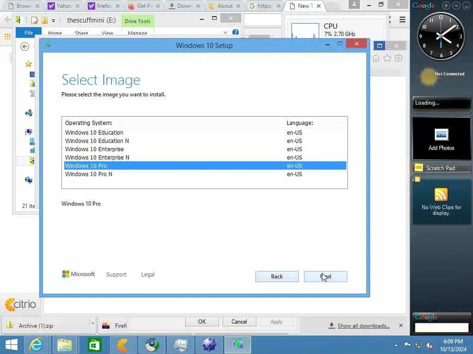Click the browser user profile icon

[x=354, y=4]
